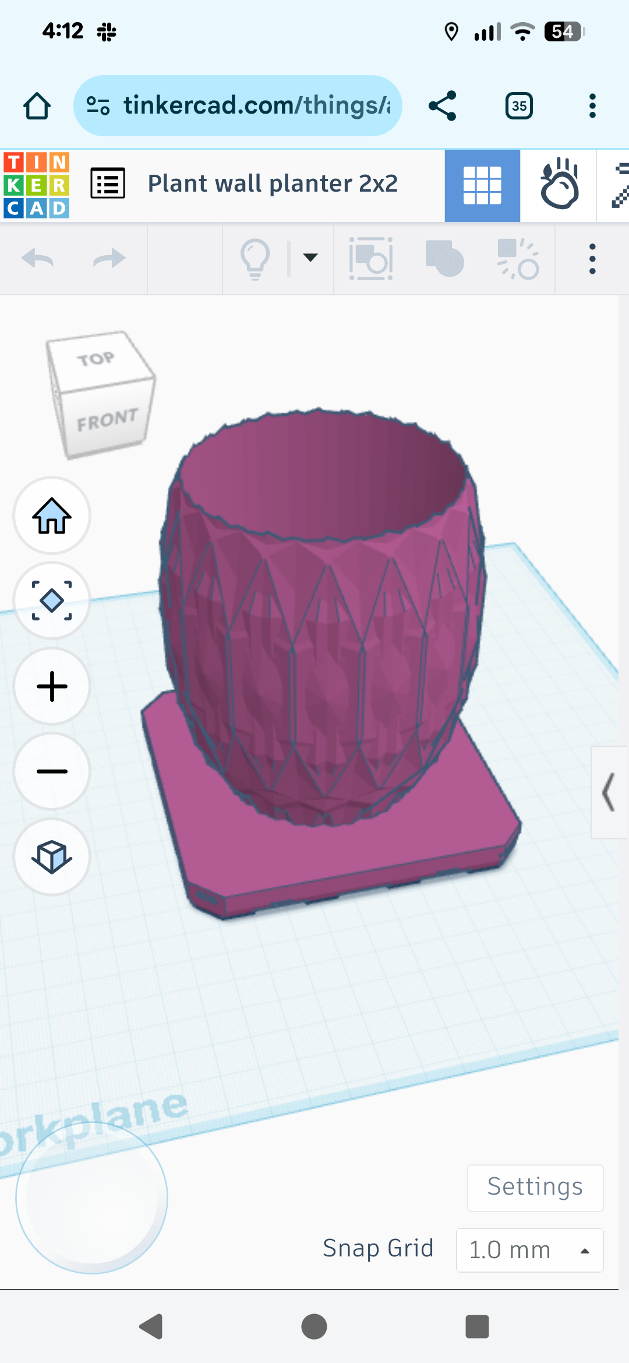Open the Sim Lab hand icon
Screen dimensions: 629x1363
pyautogui.click(x=559, y=185)
